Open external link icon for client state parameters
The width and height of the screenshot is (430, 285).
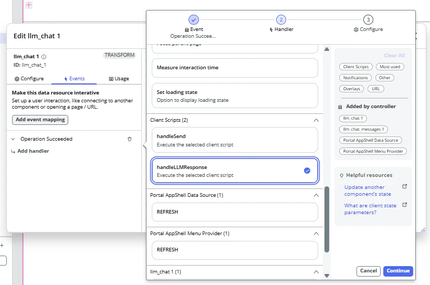[404, 205]
